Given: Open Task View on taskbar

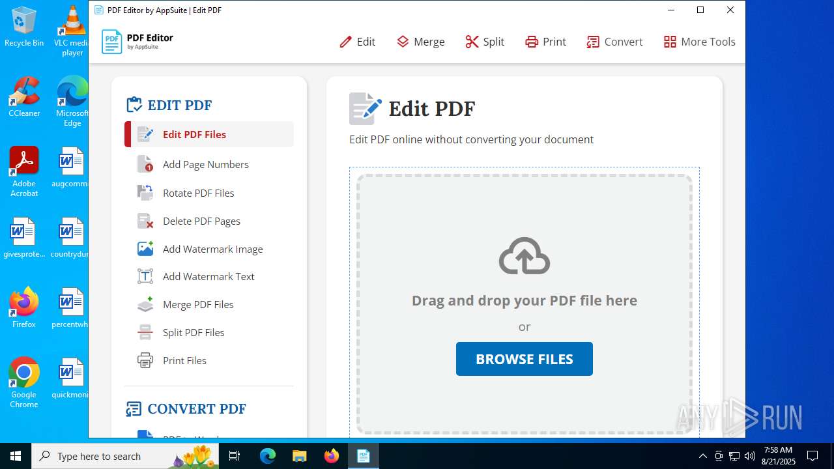Looking at the screenshot, I should click(x=235, y=456).
